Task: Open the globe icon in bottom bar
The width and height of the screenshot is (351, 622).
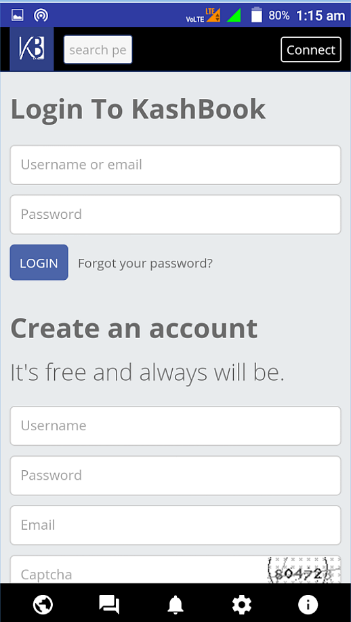Action: tap(43, 604)
